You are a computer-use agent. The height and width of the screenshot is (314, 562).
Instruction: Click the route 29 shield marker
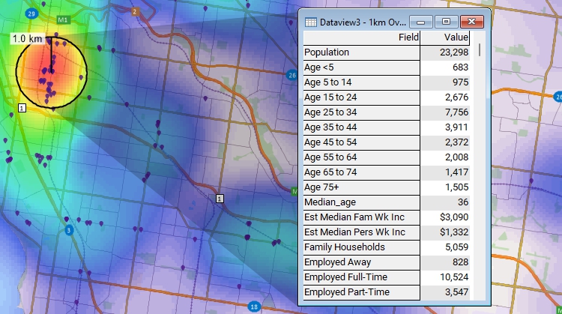coord(30,13)
